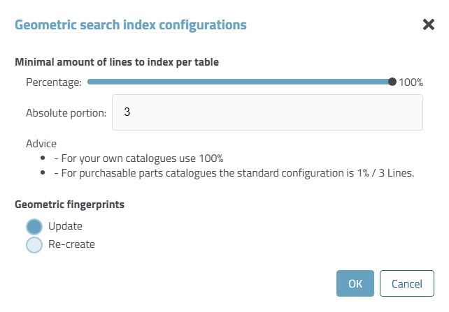Image resolution: width=449 pixels, height=312 pixels.
Task: Focus the Absolute portion input field
Action: pos(267,112)
